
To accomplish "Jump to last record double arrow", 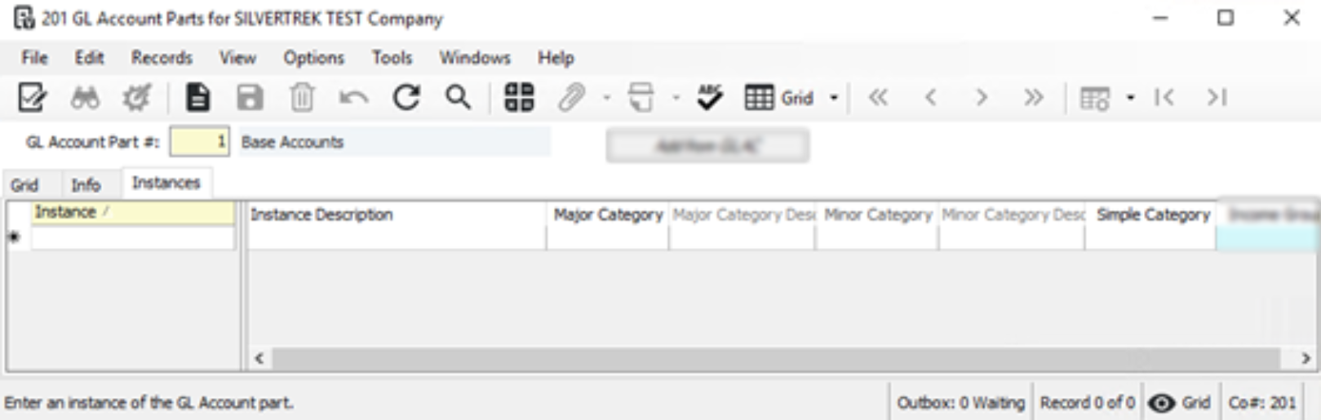I will click(1034, 98).
